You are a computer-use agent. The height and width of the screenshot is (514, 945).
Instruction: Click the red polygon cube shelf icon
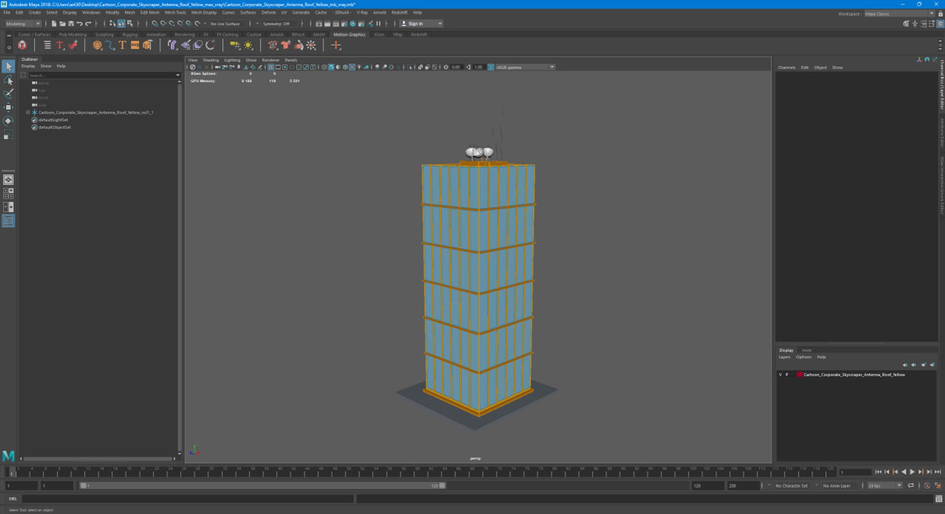tap(22, 45)
